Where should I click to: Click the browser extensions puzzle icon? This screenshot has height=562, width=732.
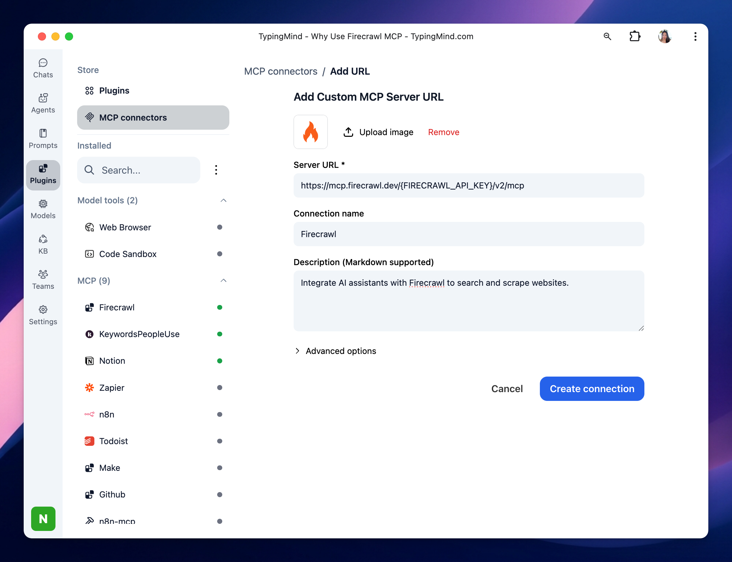(635, 36)
